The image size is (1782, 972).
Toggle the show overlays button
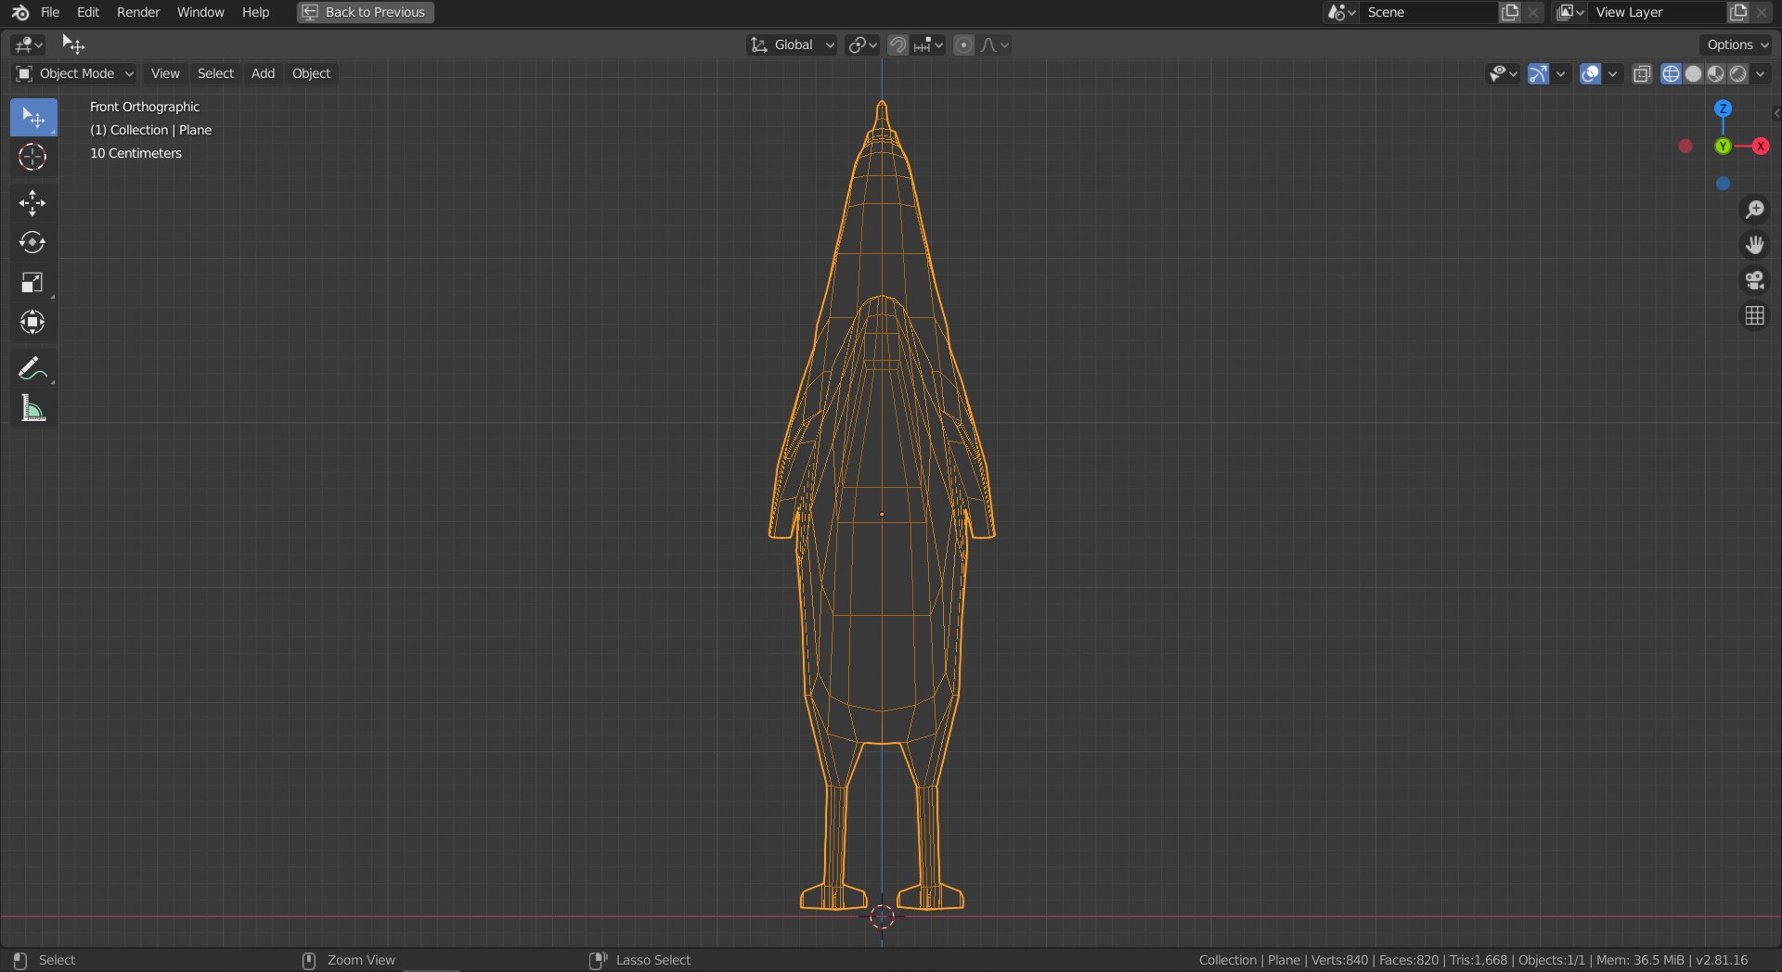[1590, 74]
